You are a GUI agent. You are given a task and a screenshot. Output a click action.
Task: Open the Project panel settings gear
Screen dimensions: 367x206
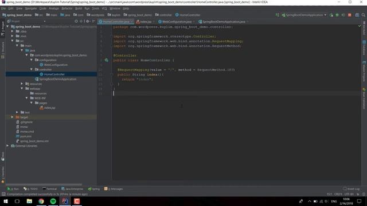pyautogui.click(x=88, y=21)
